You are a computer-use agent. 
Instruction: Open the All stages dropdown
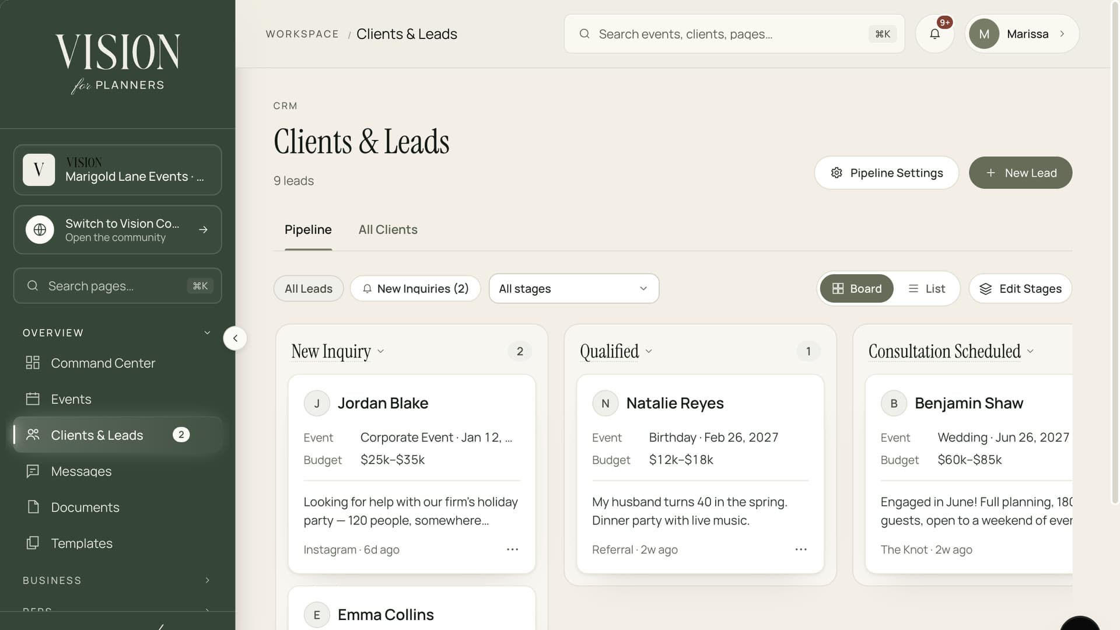(574, 289)
